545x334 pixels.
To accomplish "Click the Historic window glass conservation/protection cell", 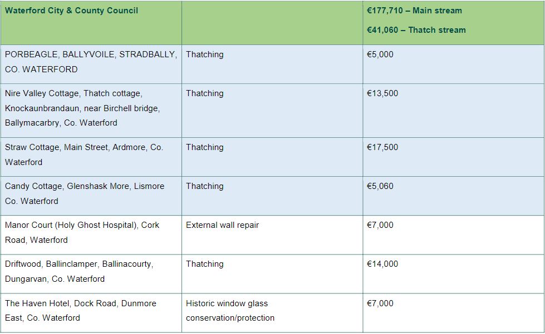I will pos(230,310).
